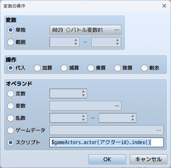Select the 定数 (constant) operand option
171x168 pixels.
point(11,93)
